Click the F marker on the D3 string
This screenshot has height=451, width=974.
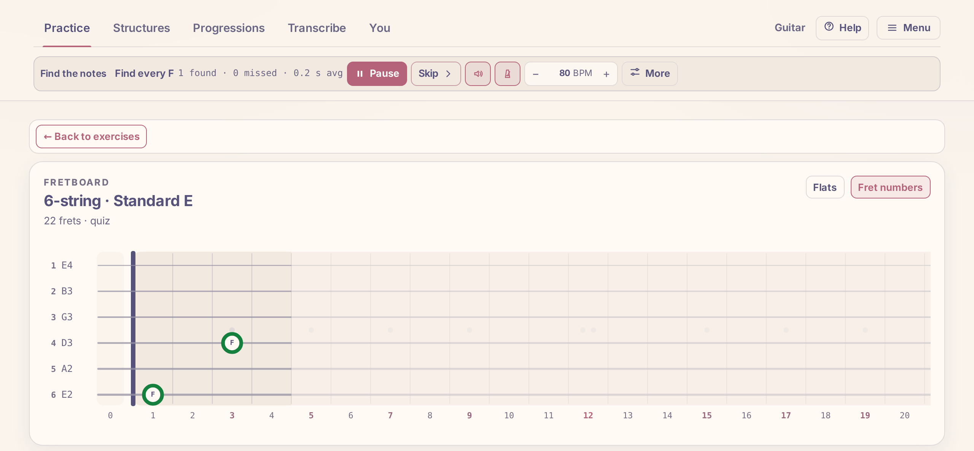pos(232,343)
